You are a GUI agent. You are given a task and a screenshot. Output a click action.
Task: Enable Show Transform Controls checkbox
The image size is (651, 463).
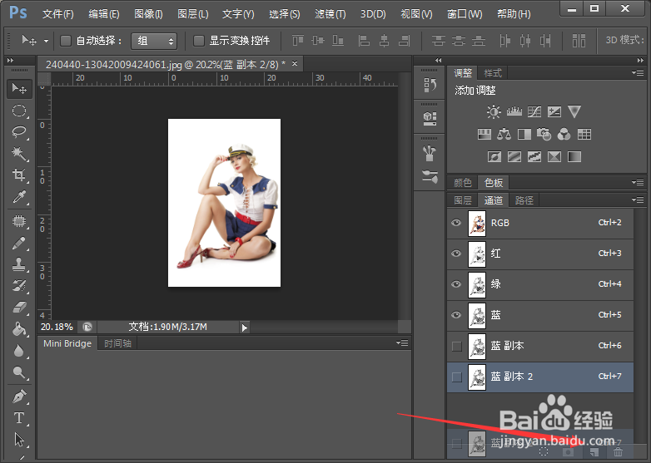click(x=199, y=41)
